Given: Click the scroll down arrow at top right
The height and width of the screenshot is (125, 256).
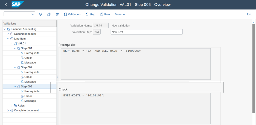Looking at the screenshot, I should coord(253,22).
